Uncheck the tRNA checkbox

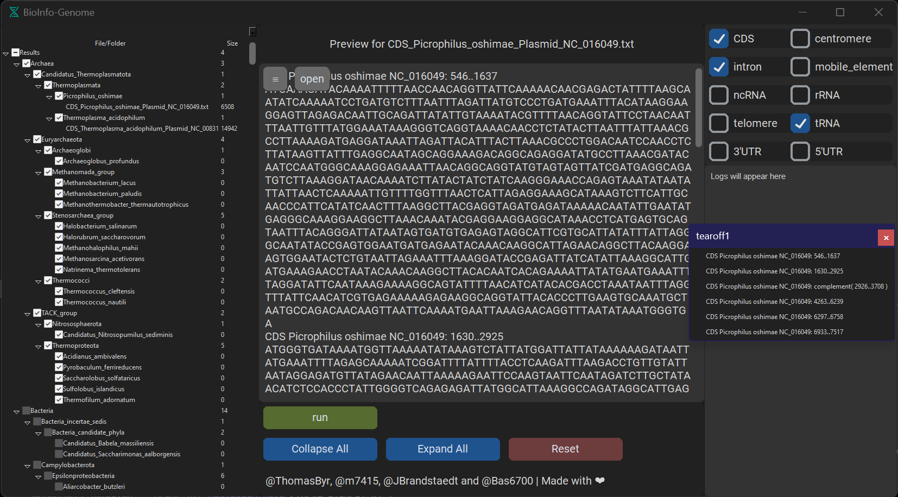coord(800,123)
